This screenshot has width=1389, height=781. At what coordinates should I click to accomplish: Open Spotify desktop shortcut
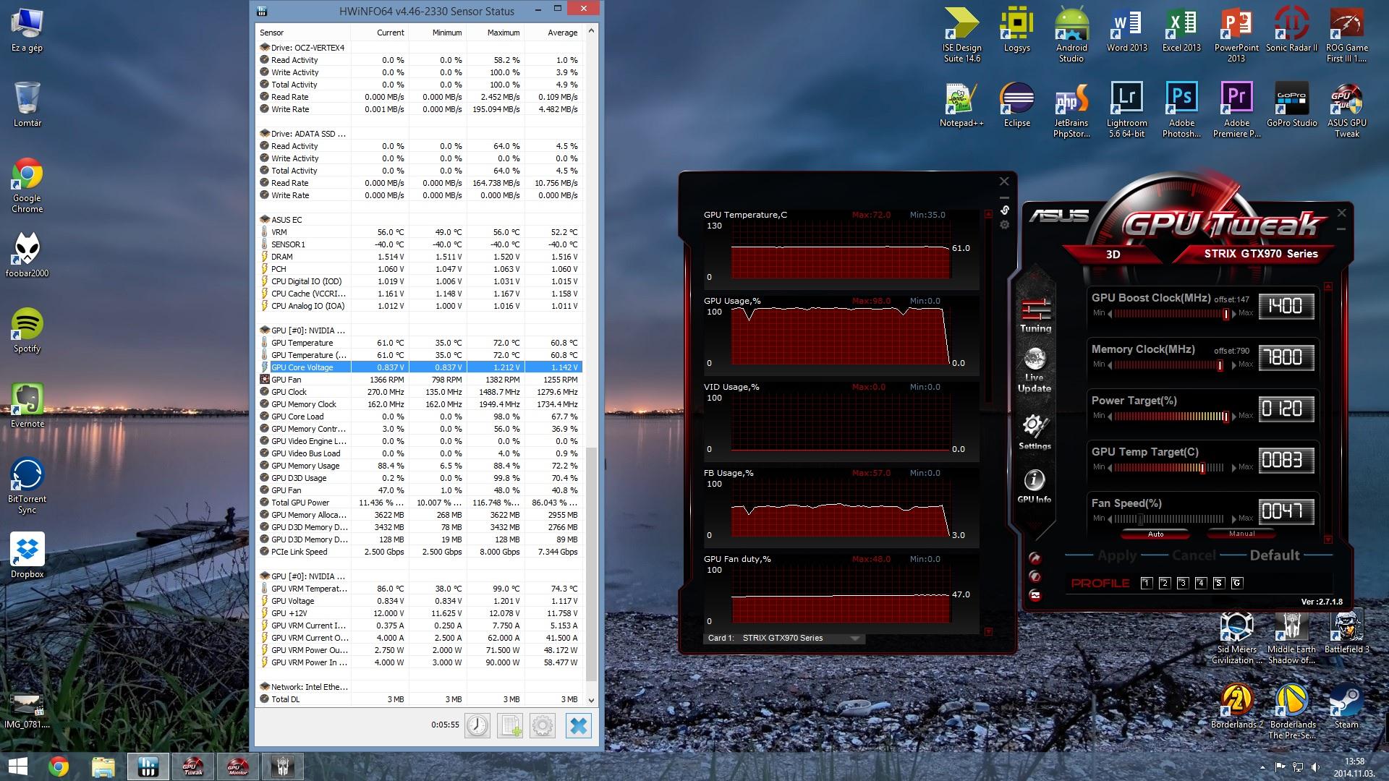click(x=27, y=330)
